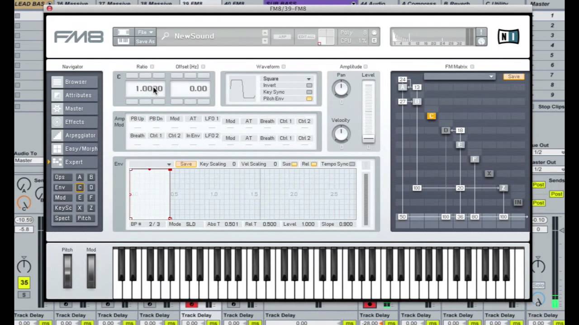Select operator X in the FM Matrix

489,174
